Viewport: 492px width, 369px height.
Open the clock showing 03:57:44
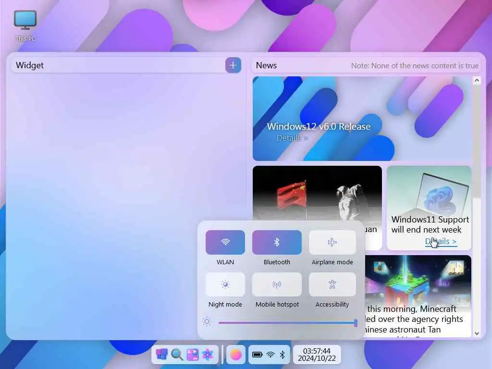click(317, 355)
